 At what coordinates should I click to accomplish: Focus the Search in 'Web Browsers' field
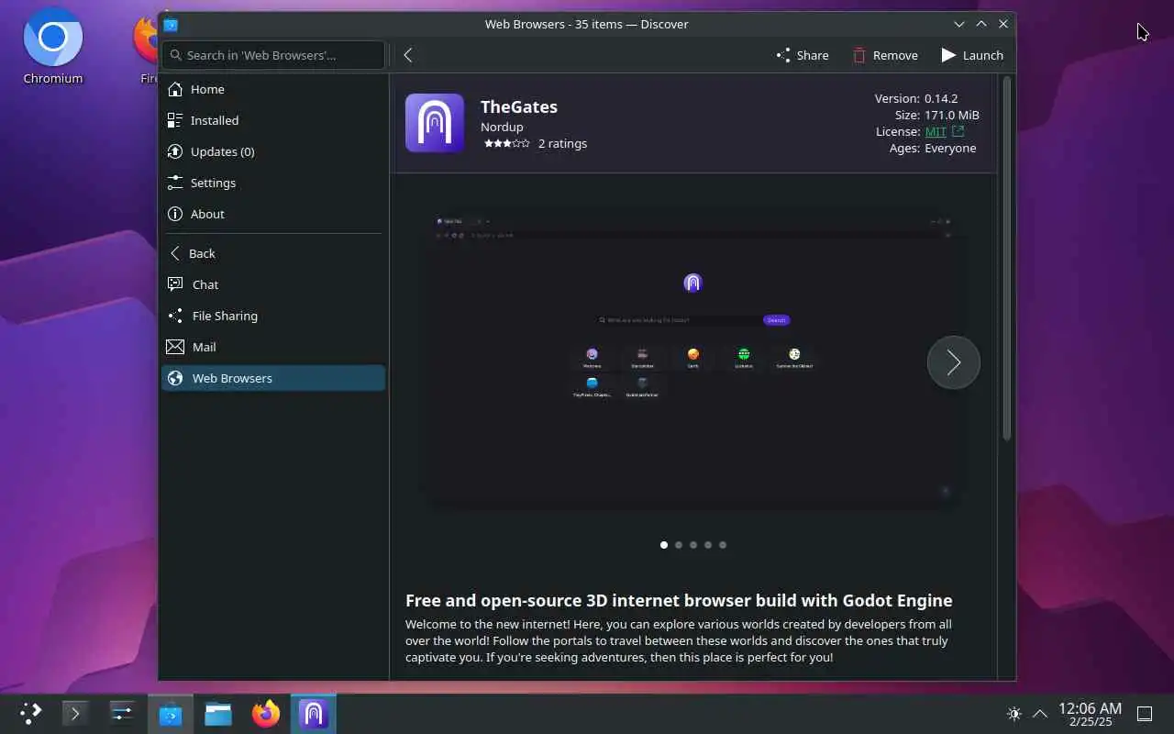(273, 55)
